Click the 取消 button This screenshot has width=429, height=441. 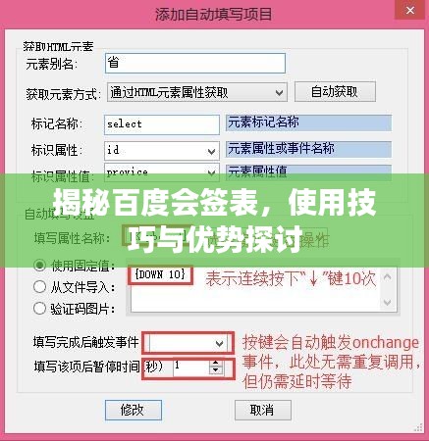(263, 410)
